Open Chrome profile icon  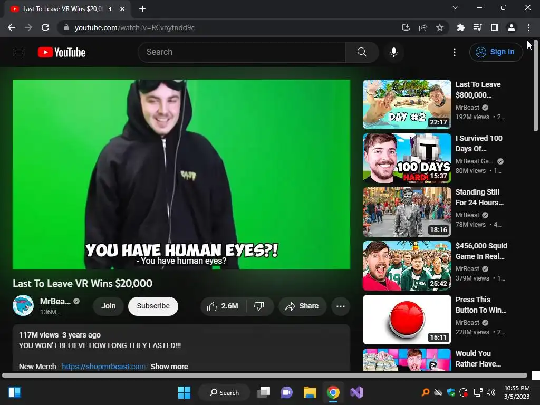pyautogui.click(x=511, y=27)
